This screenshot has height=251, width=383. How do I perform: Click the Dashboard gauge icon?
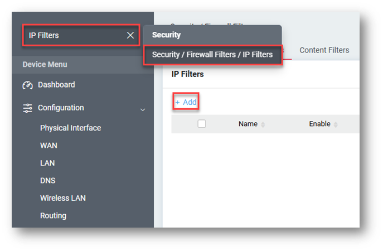28,85
